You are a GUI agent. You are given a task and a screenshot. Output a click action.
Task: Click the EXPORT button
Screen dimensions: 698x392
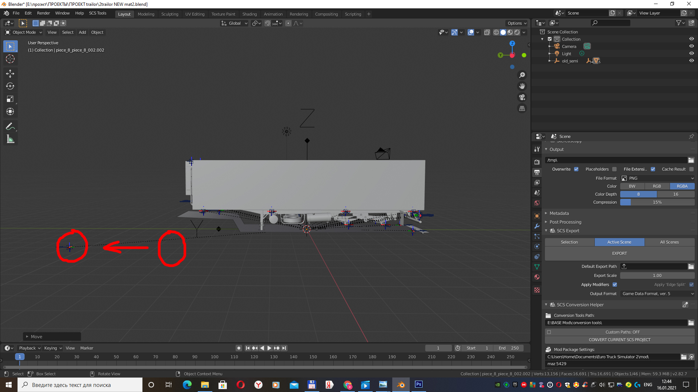(619, 253)
